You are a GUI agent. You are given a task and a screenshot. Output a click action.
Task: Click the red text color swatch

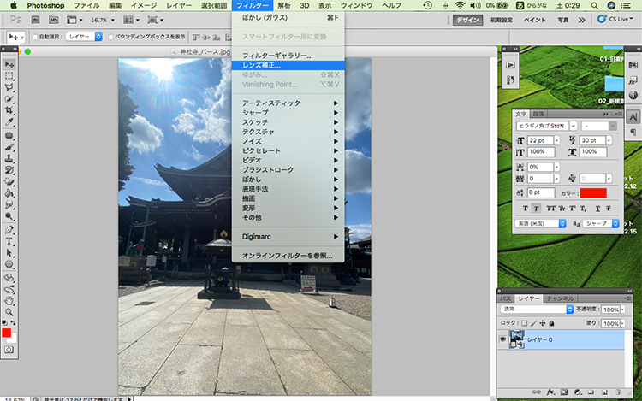tap(593, 192)
